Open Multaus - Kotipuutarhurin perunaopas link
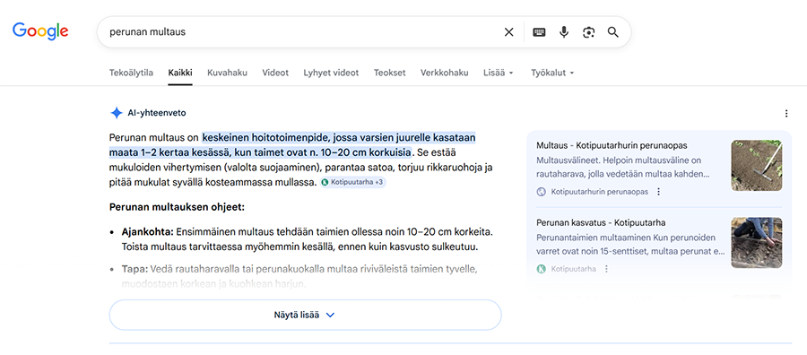Image resolution: width=807 pixels, height=355 pixels. tap(612, 145)
